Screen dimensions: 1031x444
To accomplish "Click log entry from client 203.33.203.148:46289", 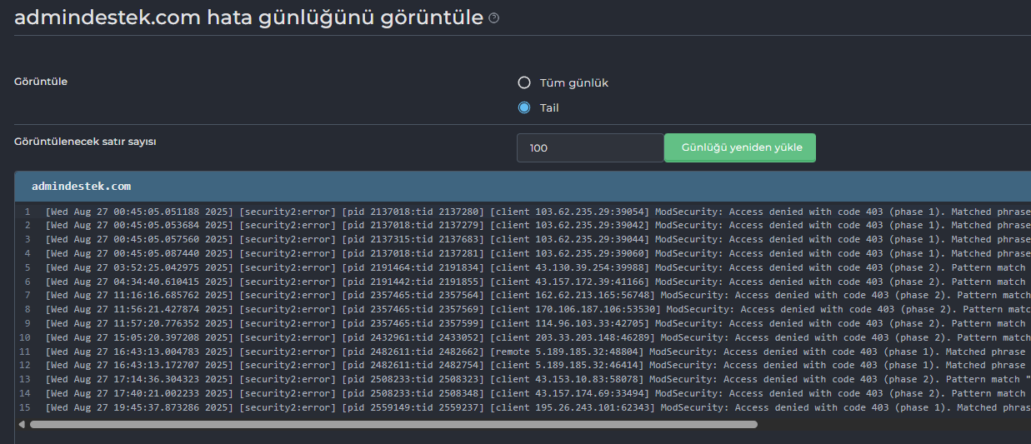I will click(538, 338).
